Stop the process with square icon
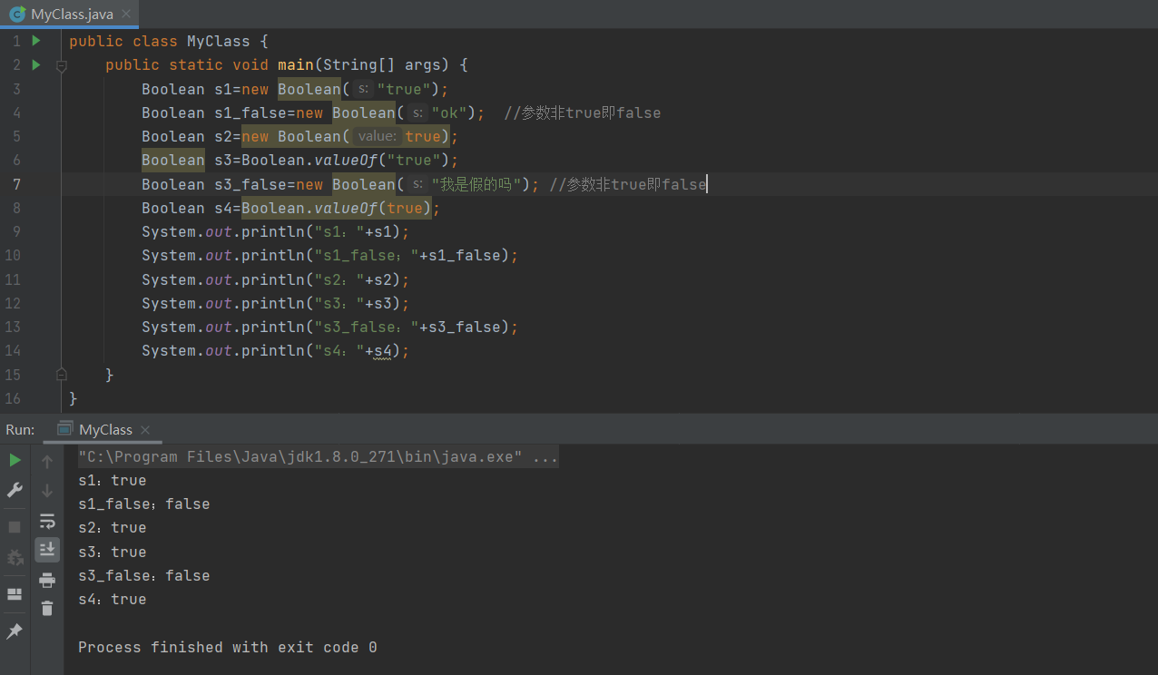Image resolution: width=1158 pixels, height=675 pixels. (15, 526)
